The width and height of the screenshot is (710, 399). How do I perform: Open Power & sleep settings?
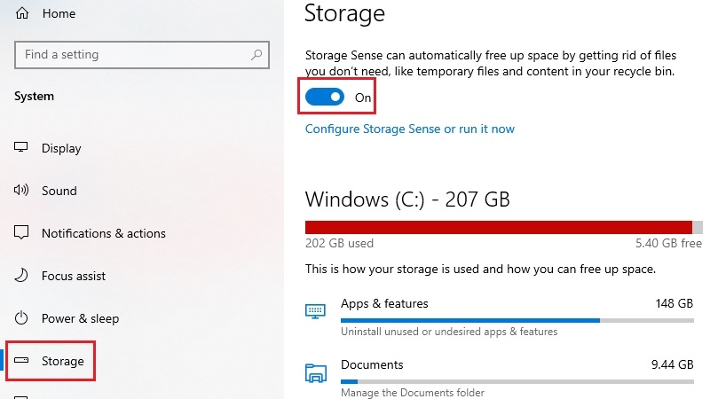[80, 318]
